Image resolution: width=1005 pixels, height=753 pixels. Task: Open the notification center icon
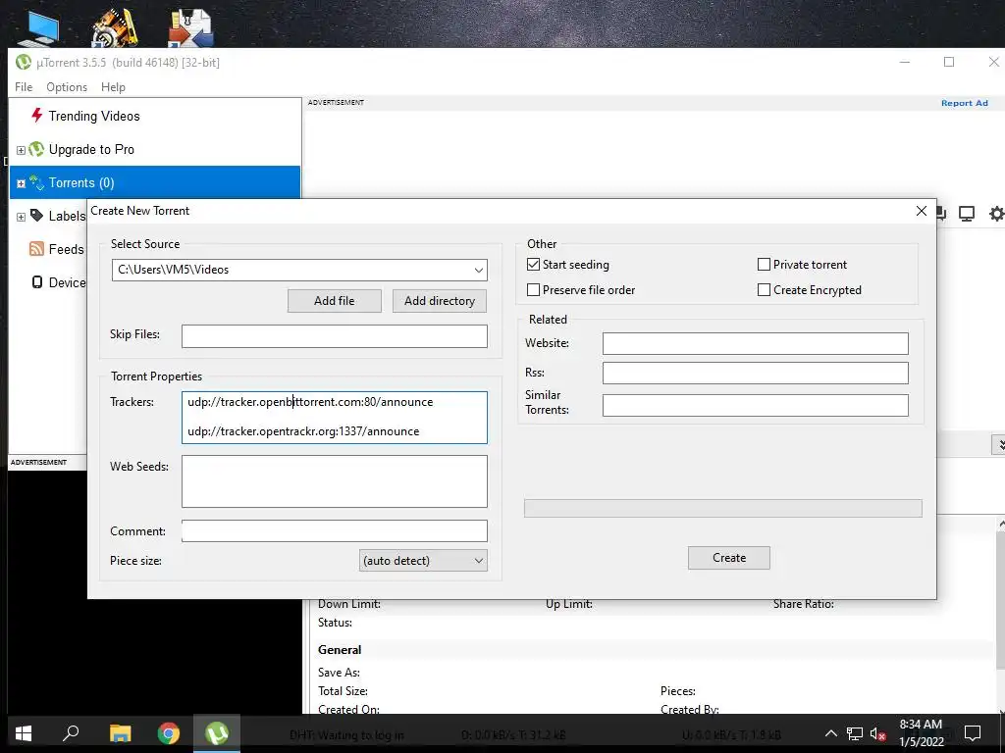[973, 733]
